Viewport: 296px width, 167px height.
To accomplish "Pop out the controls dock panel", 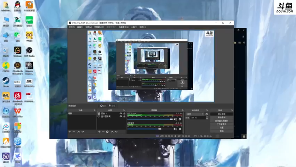I will (x=232, y=110).
